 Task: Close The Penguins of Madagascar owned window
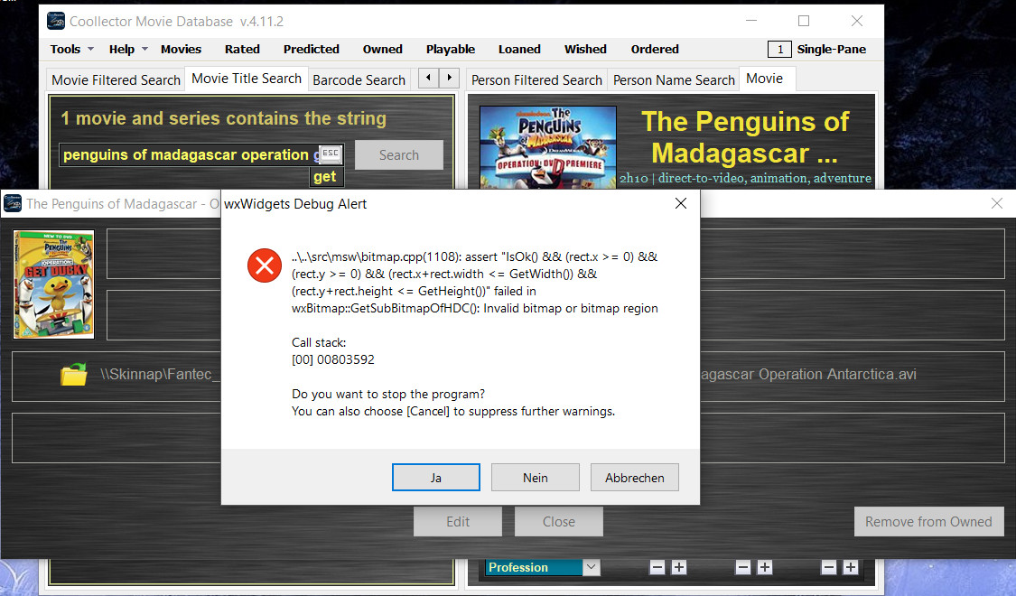pos(996,203)
